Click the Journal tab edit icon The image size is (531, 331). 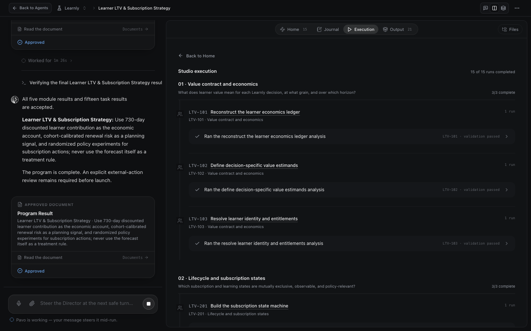319,29
